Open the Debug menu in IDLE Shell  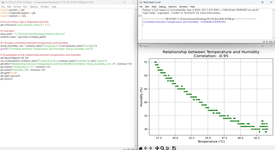162,7
